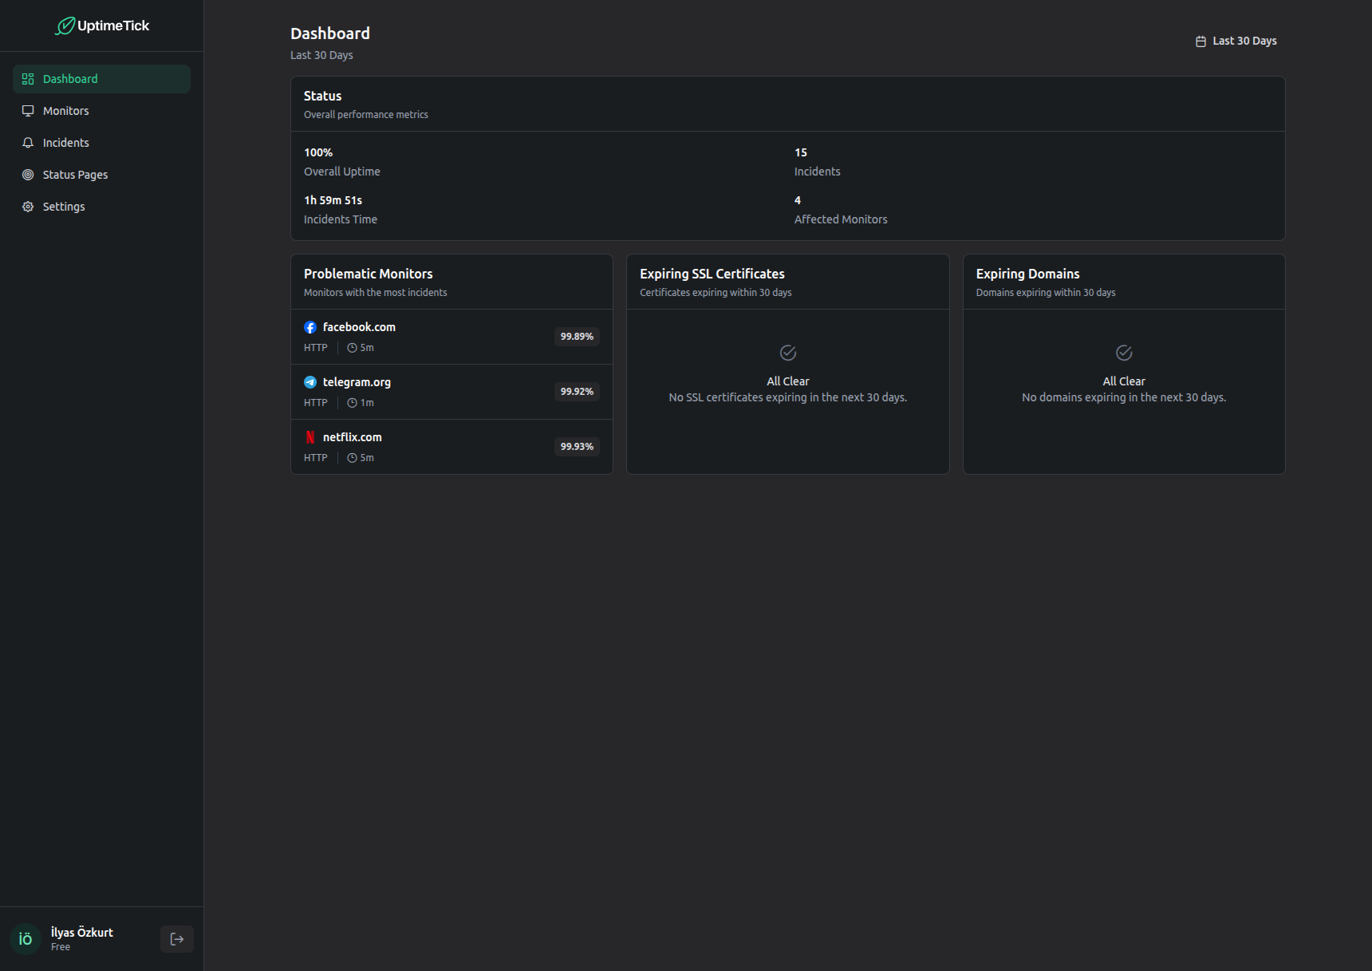Click the 1m interval in telegram.org row
Viewport: 1372px width, 971px height.
(367, 403)
